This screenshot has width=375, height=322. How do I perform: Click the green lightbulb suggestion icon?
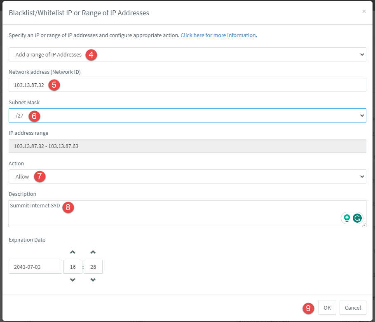click(x=347, y=218)
